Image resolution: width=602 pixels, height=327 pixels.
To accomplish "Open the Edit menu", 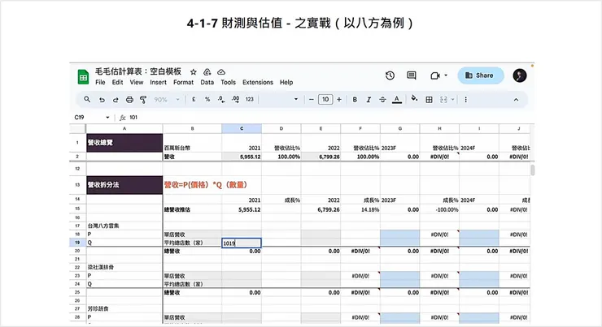I will pyautogui.click(x=117, y=82).
